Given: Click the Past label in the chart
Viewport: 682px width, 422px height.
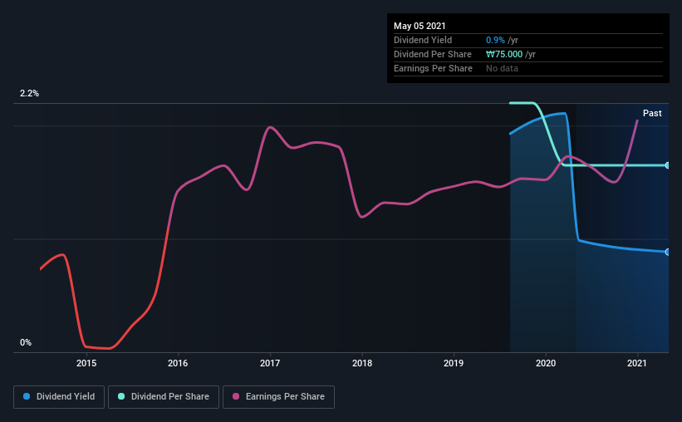Looking at the screenshot, I should point(652,113).
